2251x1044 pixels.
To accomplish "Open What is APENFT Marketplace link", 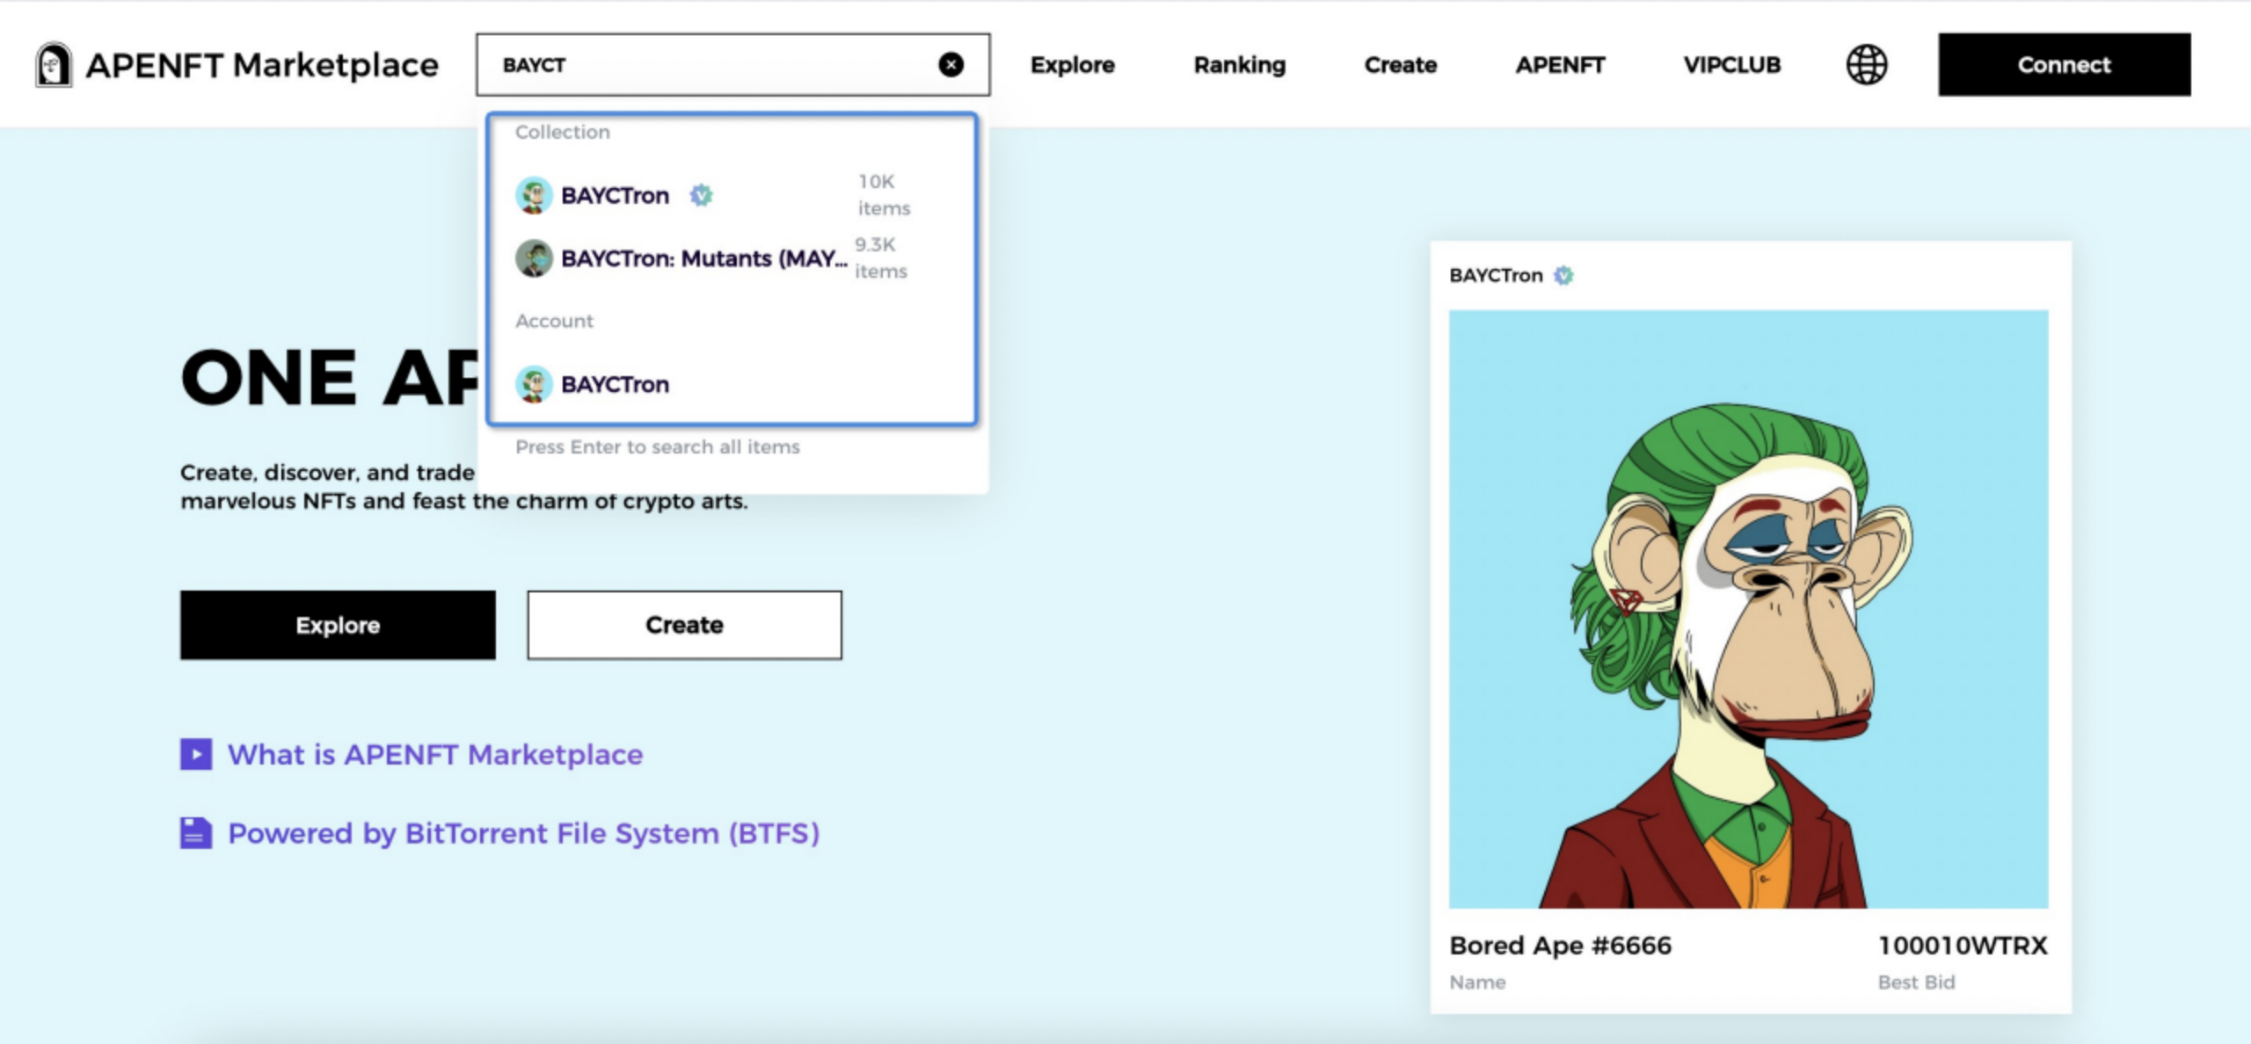I will pyautogui.click(x=435, y=755).
